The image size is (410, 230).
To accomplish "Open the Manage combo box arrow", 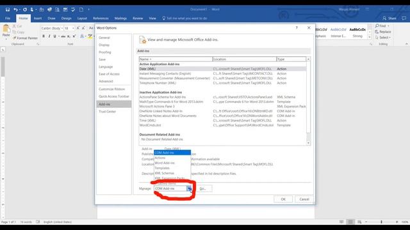I will pyautogui.click(x=189, y=188).
